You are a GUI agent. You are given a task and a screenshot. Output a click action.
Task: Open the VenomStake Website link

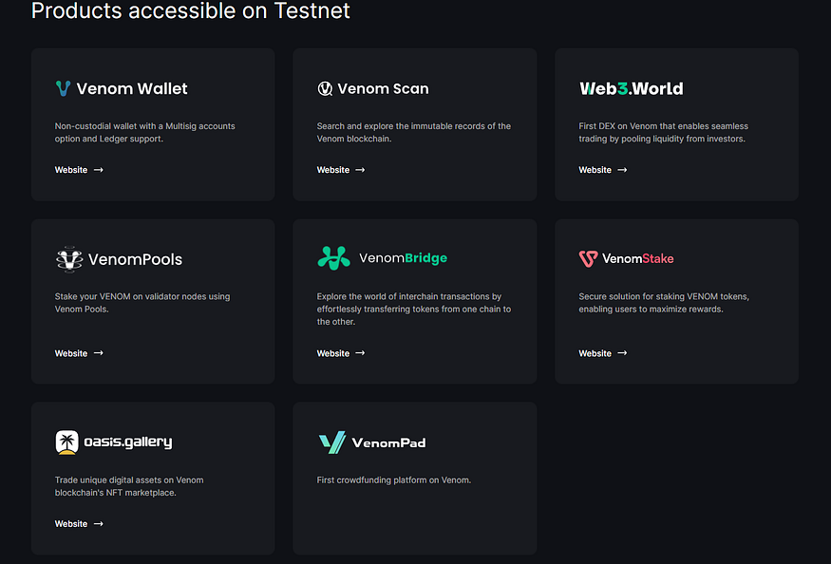(595, 353)
